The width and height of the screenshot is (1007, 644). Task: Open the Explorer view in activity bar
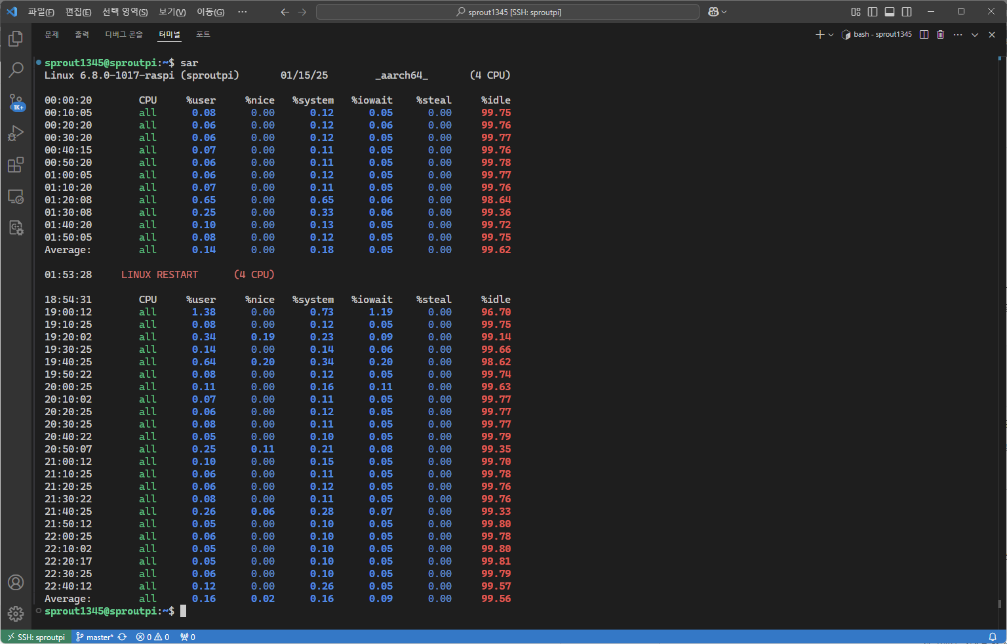pos(16,39)
